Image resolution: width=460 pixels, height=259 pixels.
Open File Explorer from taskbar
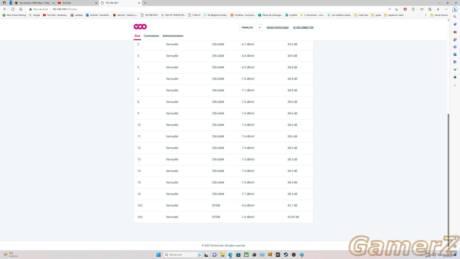(222, 254)
